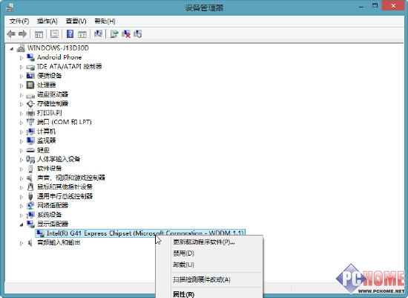Select the 软件设备 tree label
This screenshot has width=408, height=298.
click(x=49, y=169)
